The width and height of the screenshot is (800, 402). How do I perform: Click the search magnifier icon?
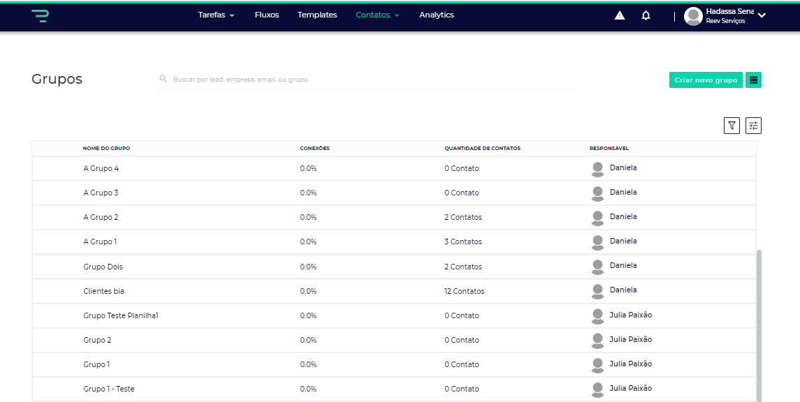pyautogui.click(x=163, y=80)
